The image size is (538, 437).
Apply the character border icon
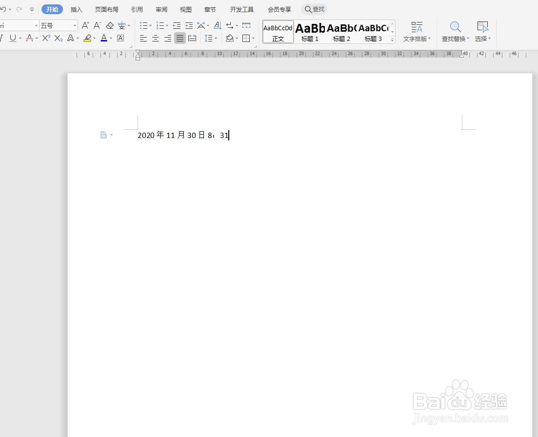tap(120, 38)
